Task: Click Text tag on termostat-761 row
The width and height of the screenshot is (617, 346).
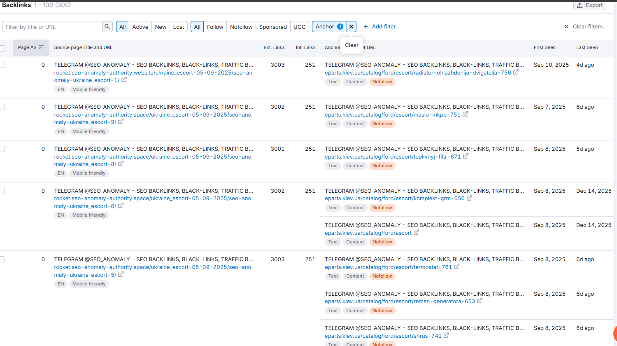Action: click(333, 276)
